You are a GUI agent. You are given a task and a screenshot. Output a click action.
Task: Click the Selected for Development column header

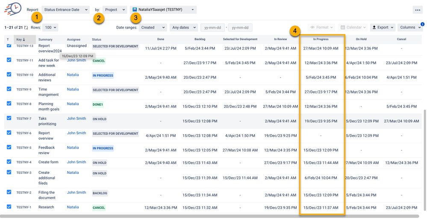coord(240,39)
